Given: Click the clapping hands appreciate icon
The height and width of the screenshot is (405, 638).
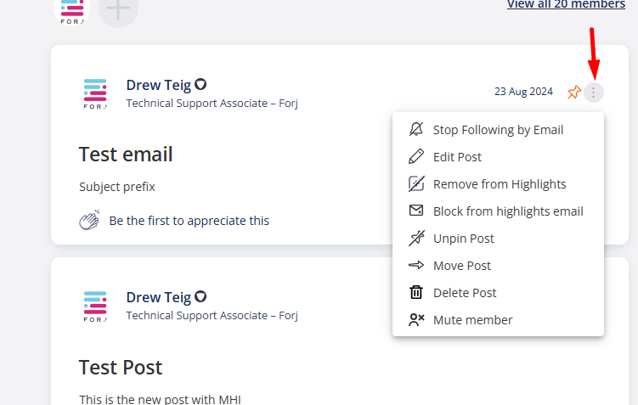Looking at the screenshot, I should click(x=89, y=220).
